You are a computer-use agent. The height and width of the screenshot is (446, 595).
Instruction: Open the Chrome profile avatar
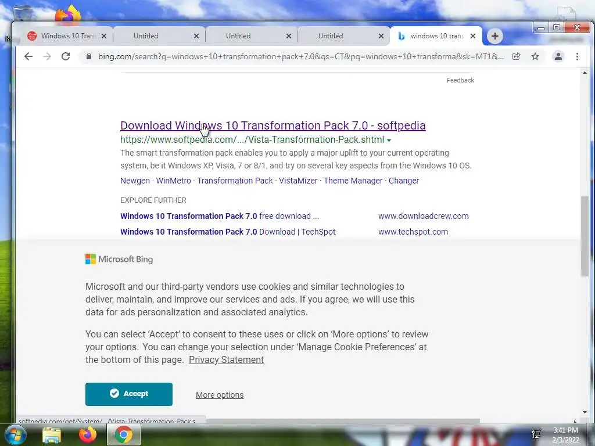558,56
